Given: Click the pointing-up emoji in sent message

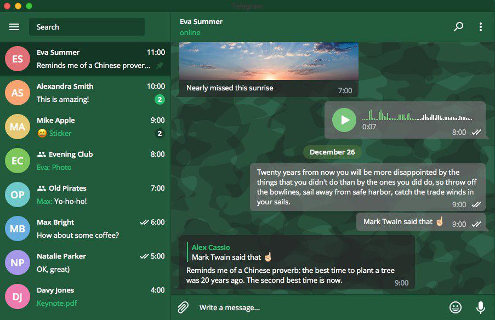Looking at the screenshot, I should point(440,221).
